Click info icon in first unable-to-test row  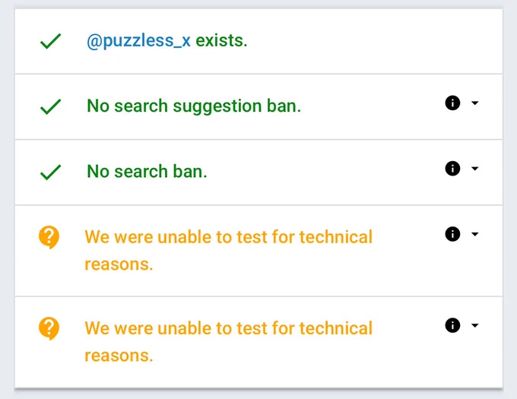tap(452, 234)
